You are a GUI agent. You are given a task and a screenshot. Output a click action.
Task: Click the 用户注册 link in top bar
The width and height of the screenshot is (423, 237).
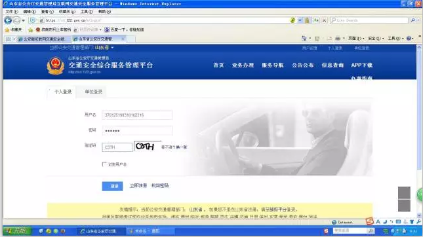[x=310, y=48]
